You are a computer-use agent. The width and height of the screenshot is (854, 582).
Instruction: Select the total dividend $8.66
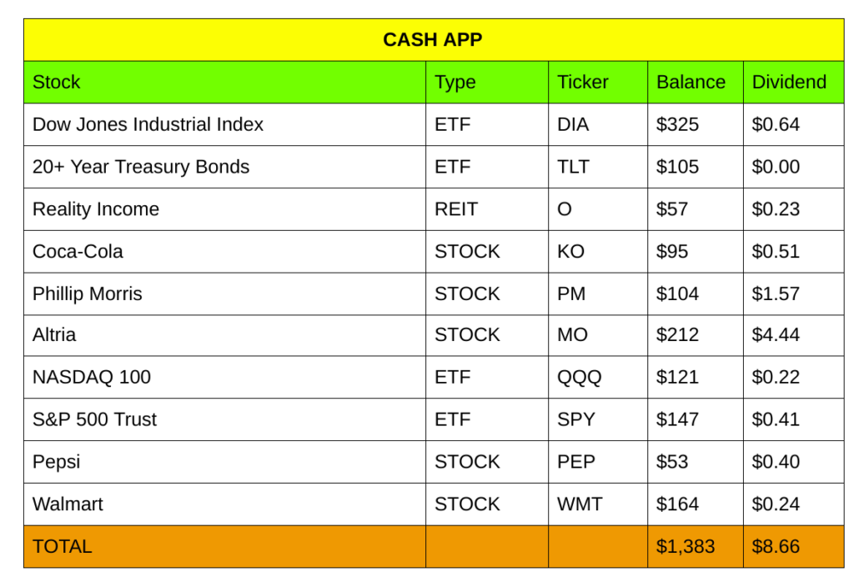776,547
